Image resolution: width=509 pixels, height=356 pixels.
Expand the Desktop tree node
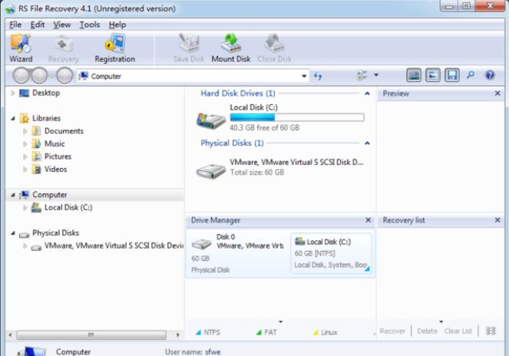click(12, 93)
